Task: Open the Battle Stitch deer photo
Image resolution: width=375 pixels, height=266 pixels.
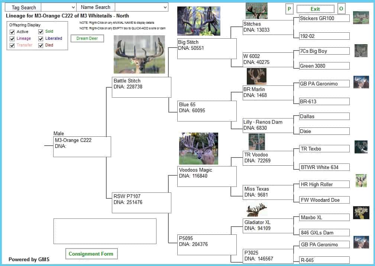Action: pos(139,54)
